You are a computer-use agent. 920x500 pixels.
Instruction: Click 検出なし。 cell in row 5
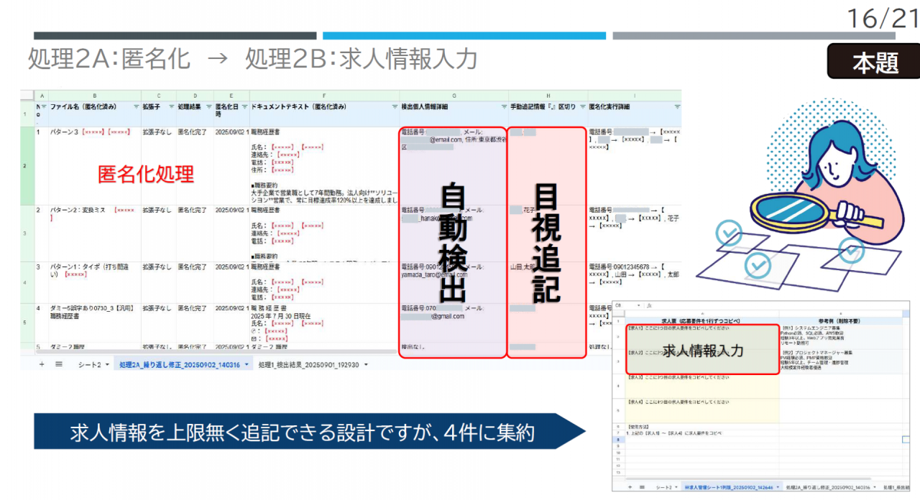pos(454,348)
